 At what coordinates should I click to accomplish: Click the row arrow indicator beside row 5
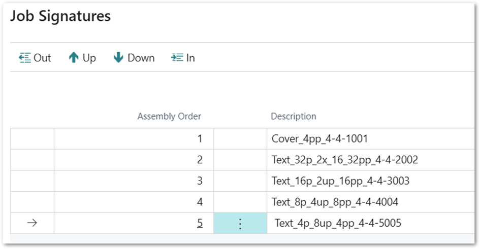pyautogui.click(x=32, y=223)
